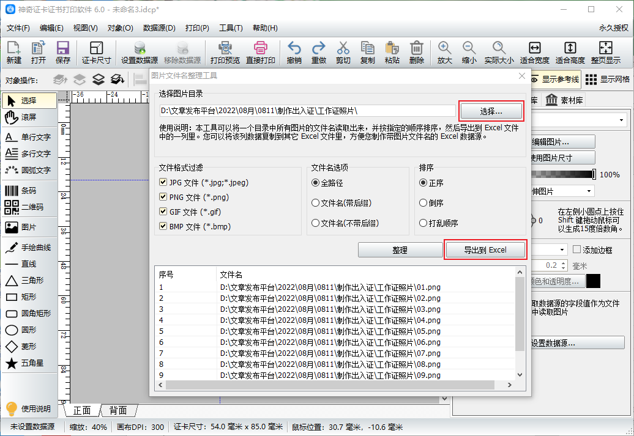
Task: Select the 条码 barcode tool
Action: 29,191
